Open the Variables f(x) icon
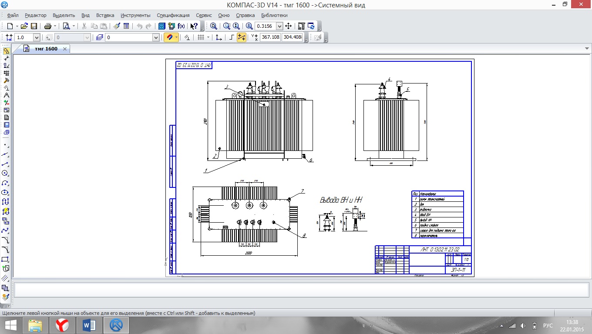Image resolution: width=592 pixels, height=334 pixels. pos(181,26)
